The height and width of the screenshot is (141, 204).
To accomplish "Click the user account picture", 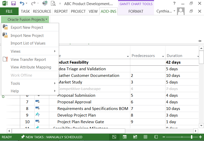I will pyautogui.click(x=181, y=11).
